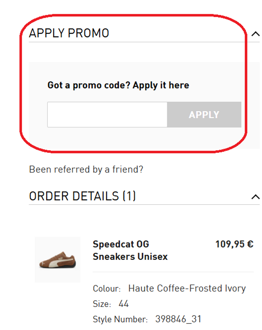This screenshot has width=262, height=330.
Task: Click the size value 44
Action: [x=124, y=304]
